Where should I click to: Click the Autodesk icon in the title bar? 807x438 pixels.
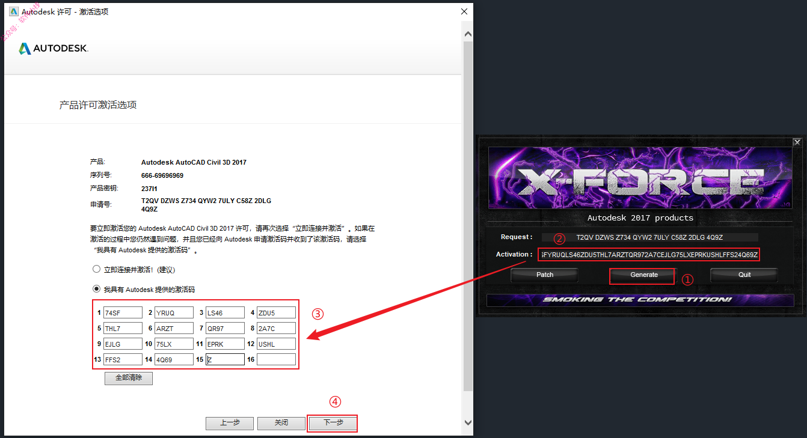tap(13, 11)
